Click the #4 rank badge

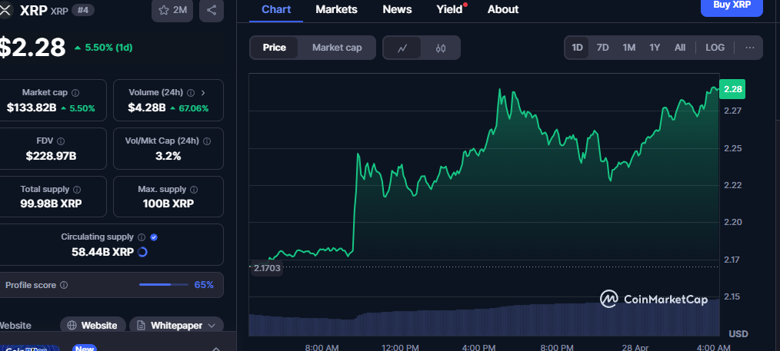[83, 10]
